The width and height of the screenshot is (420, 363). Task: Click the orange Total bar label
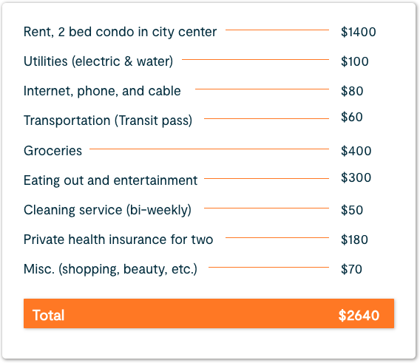pos(49,315)
